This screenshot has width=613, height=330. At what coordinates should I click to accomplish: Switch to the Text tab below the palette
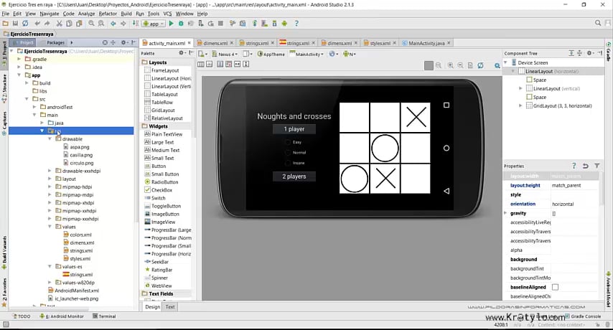click(x=170, y=307)
